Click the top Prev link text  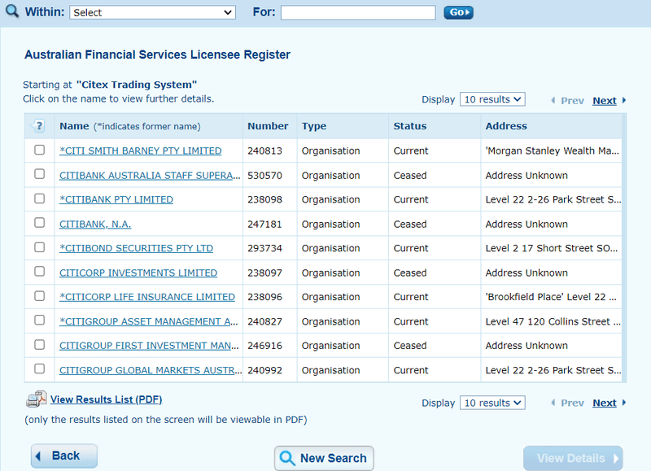tap(573, 100)
